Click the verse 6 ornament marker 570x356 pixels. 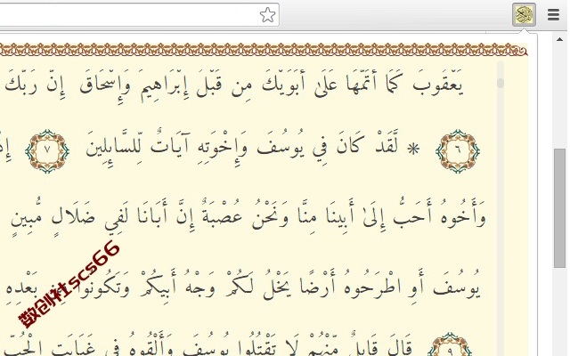point(458,150)
